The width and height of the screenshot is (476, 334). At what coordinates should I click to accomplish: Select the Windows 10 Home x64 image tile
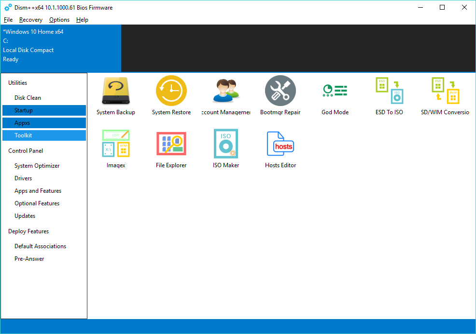(x=61, y=48)
